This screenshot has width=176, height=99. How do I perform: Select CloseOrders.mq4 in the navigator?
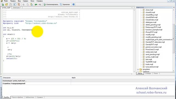click(x=152, y=20)
